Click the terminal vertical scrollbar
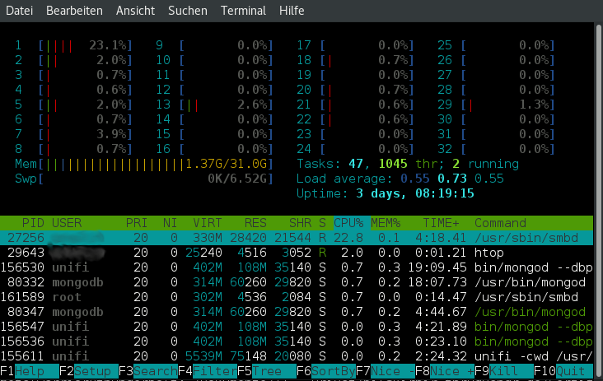This screenshot has width=603, height=381. tap(598, 200)
